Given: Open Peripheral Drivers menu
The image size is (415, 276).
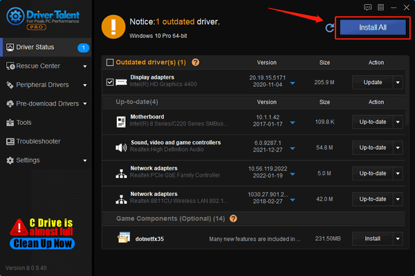Looking at the screenshot, I should pos(46,85).
